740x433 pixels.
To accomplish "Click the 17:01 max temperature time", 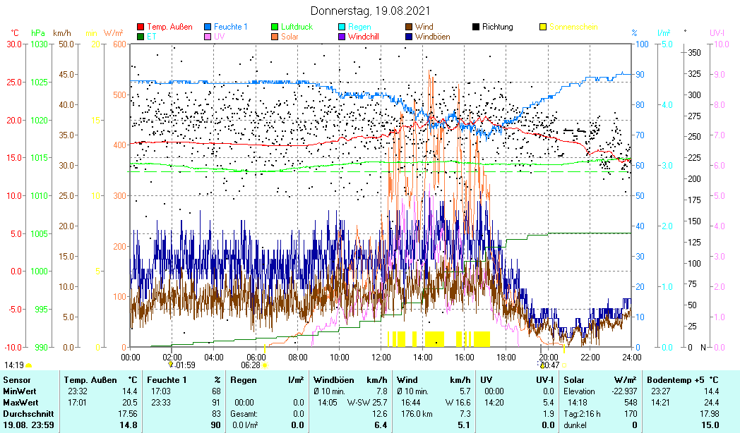I will click(x=77, y=403).
